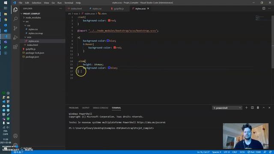The width and height of the screenshot is (274, 154).
Task: Switch to the index.html editor tab
Action: click(76, 9)
